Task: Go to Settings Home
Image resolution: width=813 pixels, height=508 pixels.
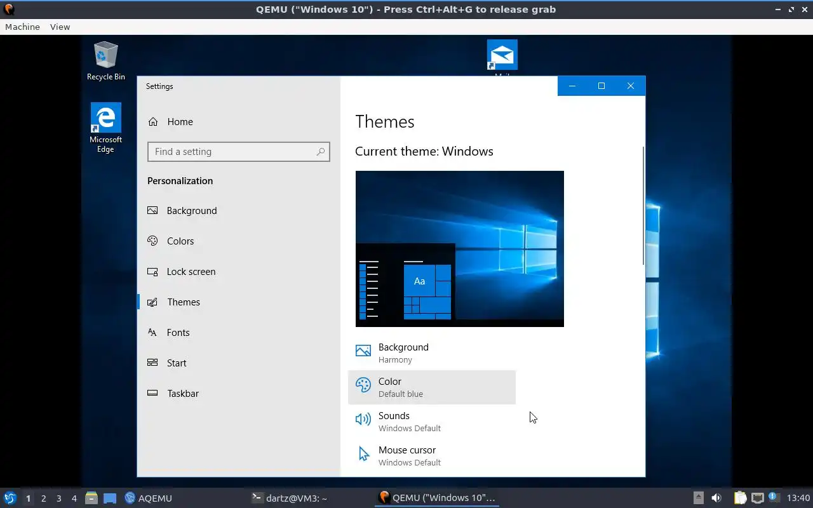Action: (x=239, y=122)
